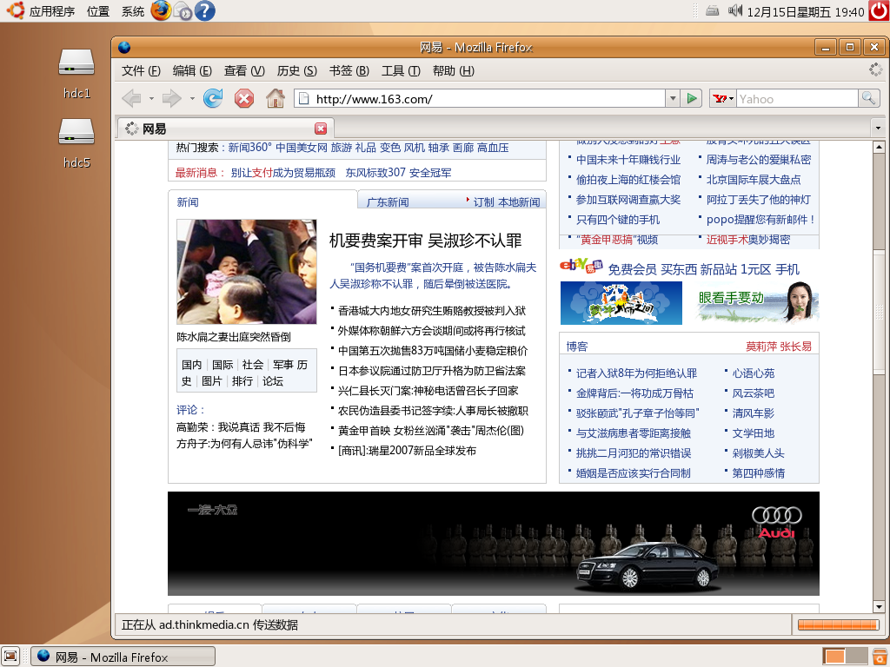The image size is (890, 667).
Task: Click the Audi logo in banner
Action: click(x=776, y=522)
